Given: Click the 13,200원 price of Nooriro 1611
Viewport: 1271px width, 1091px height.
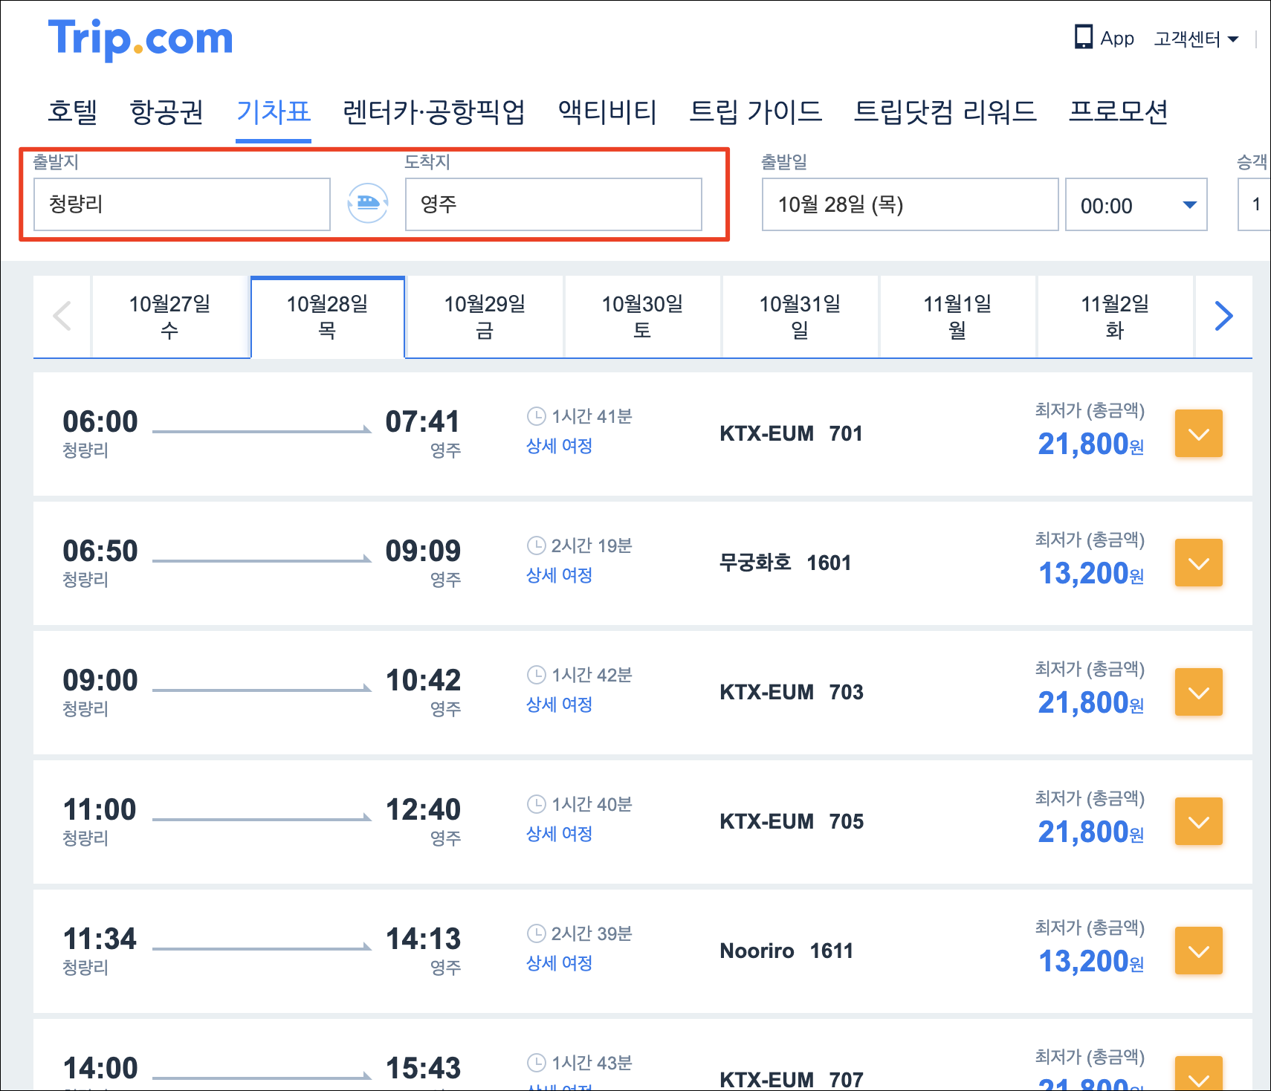Looking at the screenshot, I should [x=1090, y=962].
